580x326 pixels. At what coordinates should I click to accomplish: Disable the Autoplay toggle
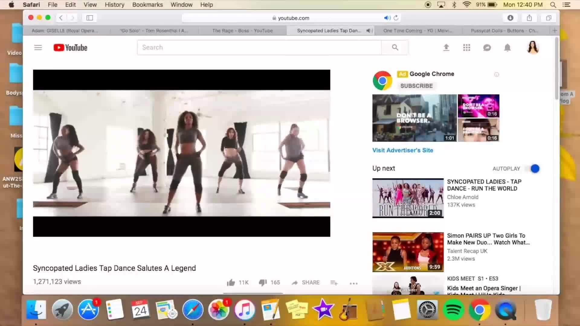click(x=535, y=169)
